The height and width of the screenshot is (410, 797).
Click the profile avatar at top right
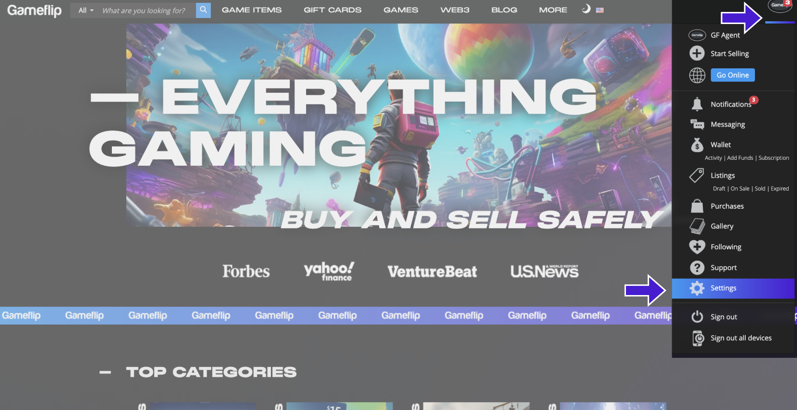(779, 6)
